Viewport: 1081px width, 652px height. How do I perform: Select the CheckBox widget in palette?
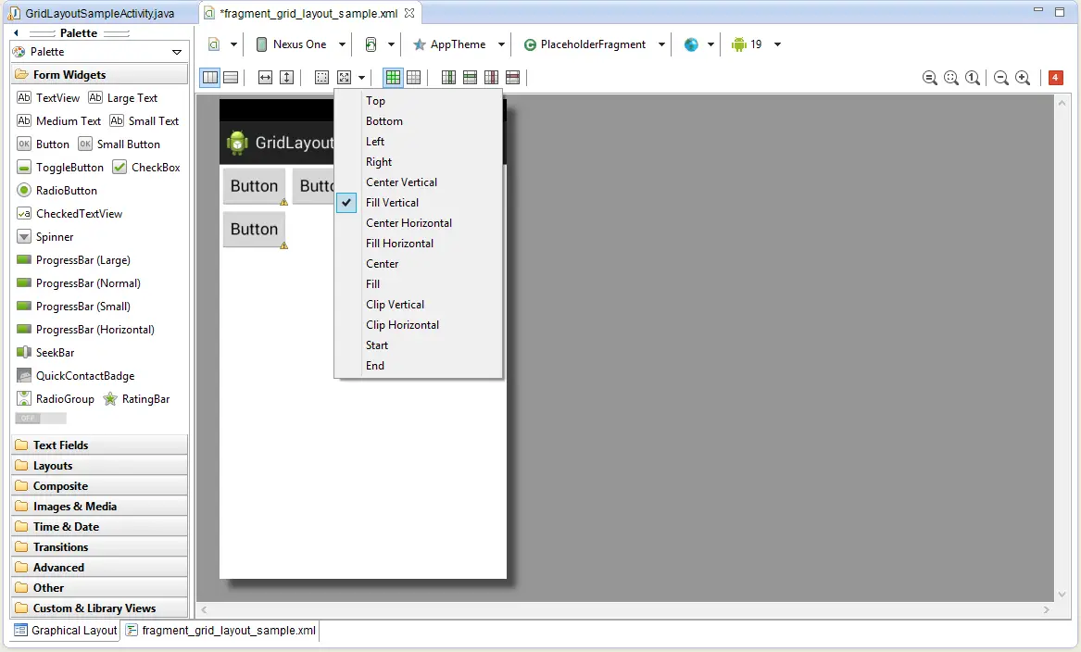(146, 168)
